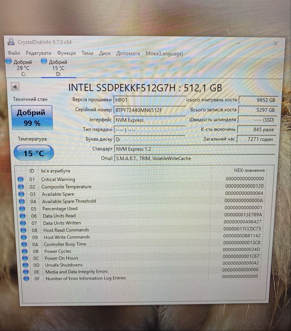Image resolution: width=291 pixels, height=331 pixels.
Task: Click hex value 0000000DB81142
Action: [x=242, y=236]
